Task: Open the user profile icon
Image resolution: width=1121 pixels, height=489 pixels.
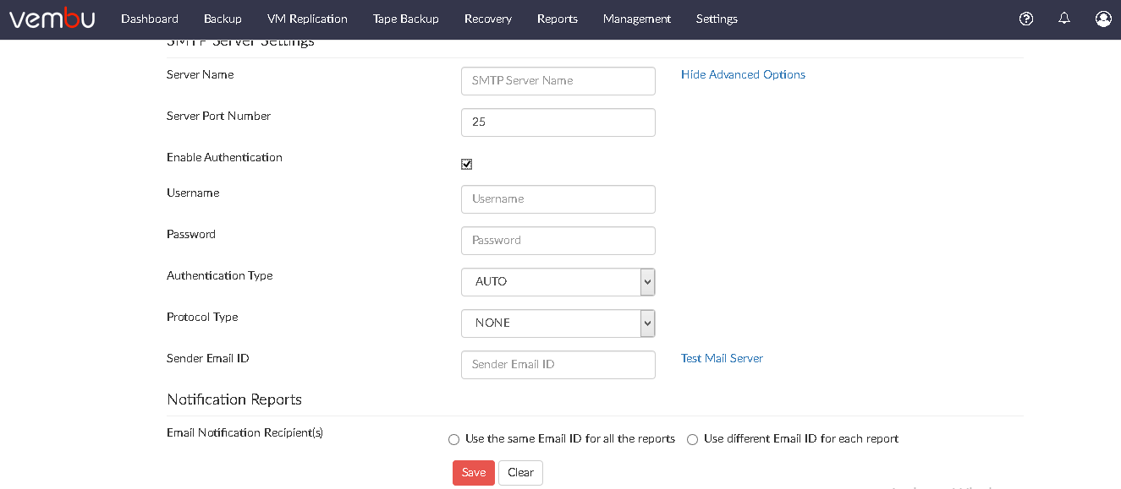Action: [x=1103, y=19]
